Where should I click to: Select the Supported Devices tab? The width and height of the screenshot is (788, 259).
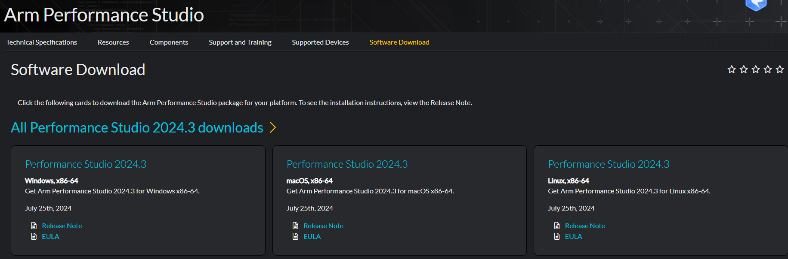(320, 42)
